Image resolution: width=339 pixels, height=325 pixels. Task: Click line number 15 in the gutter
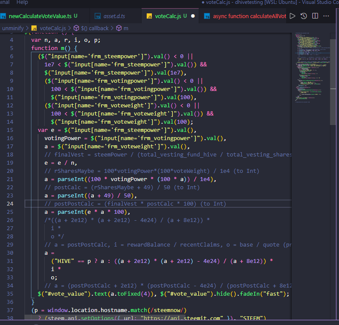pyautogui.click(x=10, y=130)
